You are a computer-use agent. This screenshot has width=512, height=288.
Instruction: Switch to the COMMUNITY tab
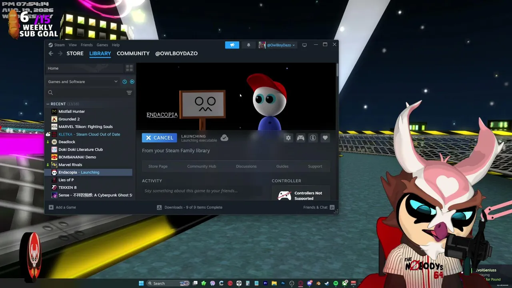click(x=133, y=53)
